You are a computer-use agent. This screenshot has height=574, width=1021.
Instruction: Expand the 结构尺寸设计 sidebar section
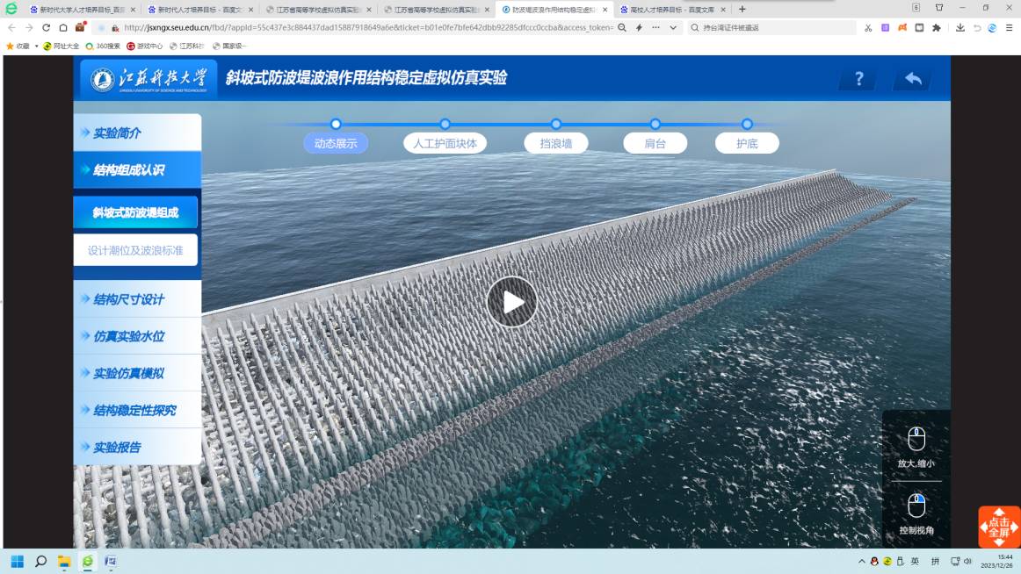tap(137, 299)
